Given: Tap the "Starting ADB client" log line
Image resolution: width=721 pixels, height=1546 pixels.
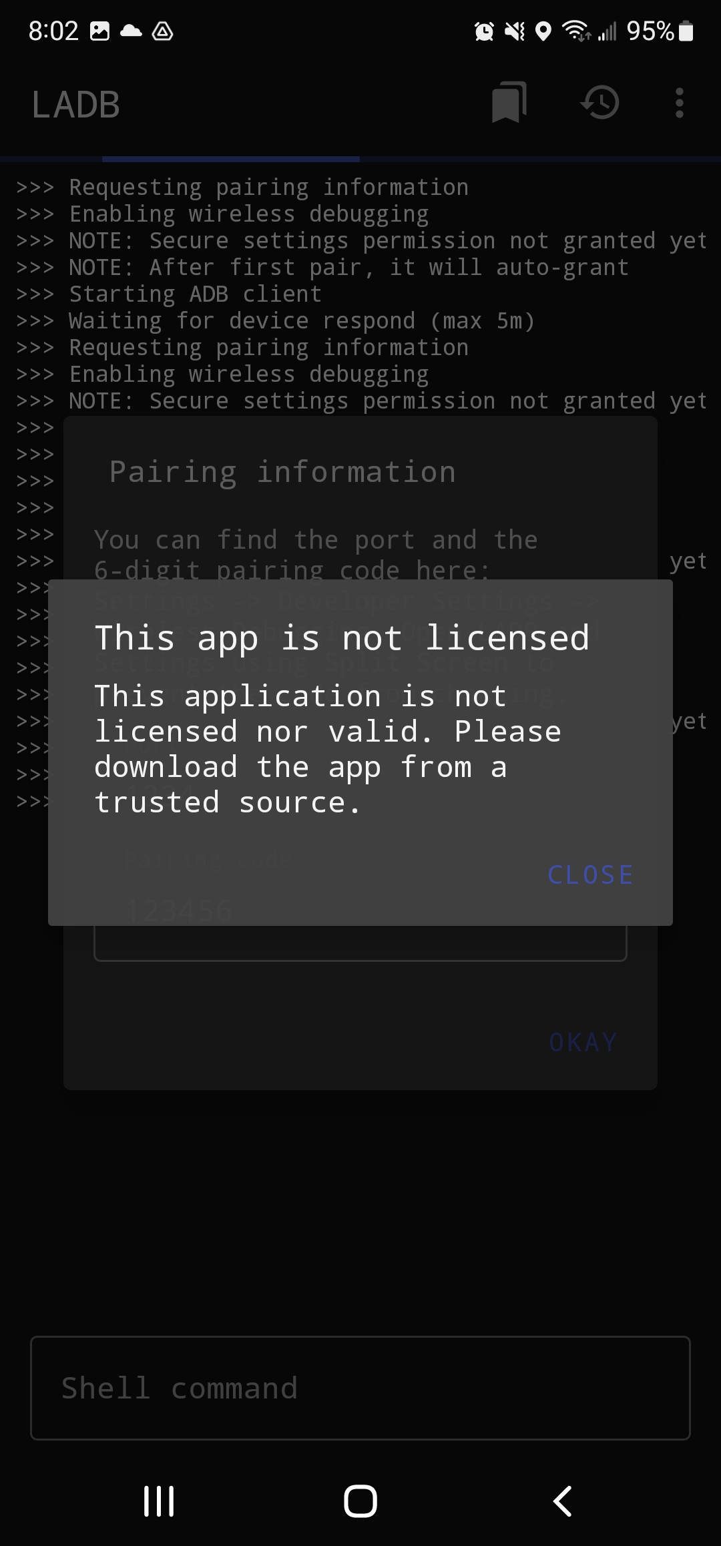Looking at the screenshot, I should (x=196, y=294).
